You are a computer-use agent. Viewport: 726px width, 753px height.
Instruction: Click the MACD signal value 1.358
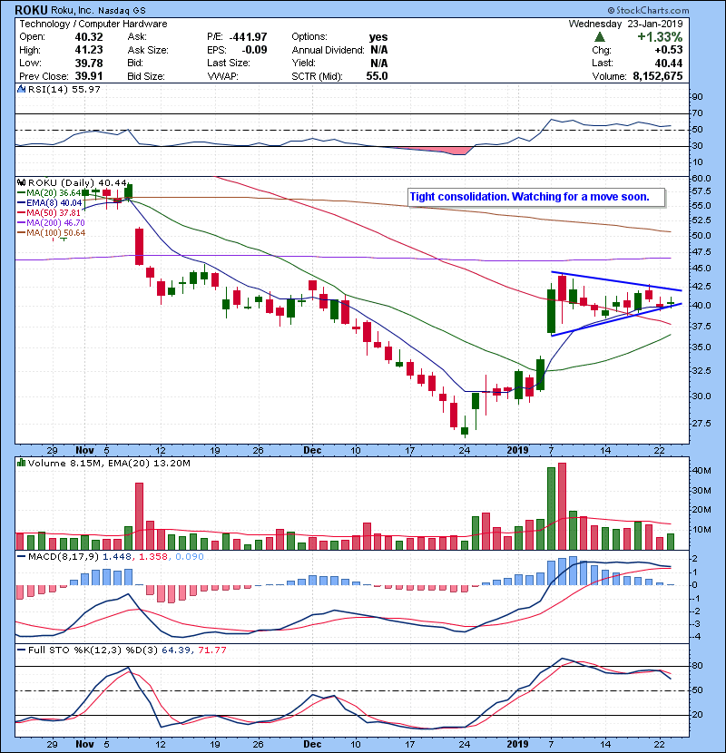coord(153,557)
